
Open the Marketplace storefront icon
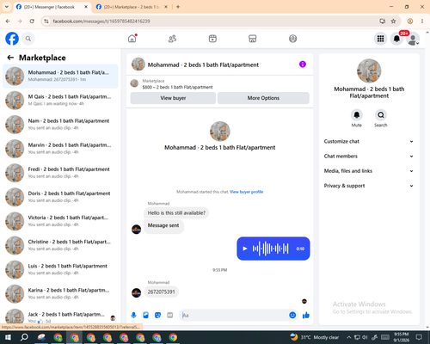253,39
